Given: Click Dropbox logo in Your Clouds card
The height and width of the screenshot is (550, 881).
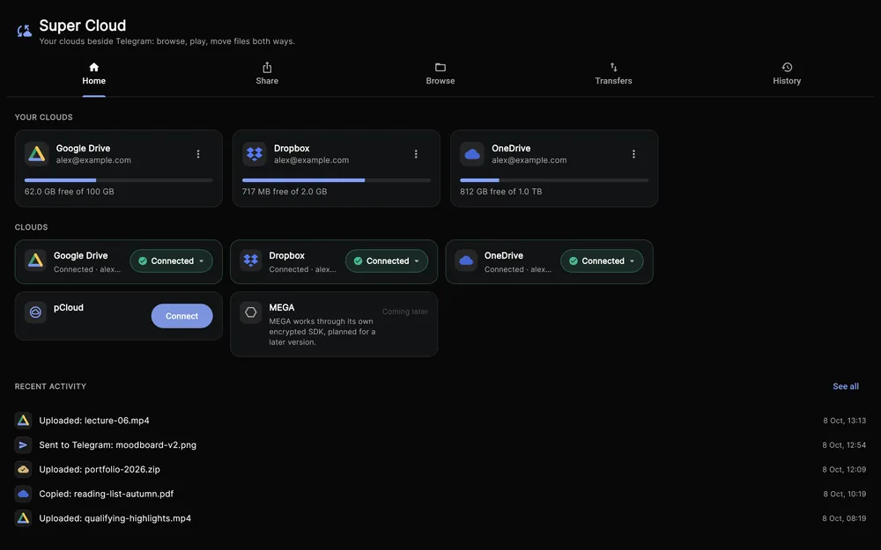Looking at the screenshot, I should pos(255,154).
